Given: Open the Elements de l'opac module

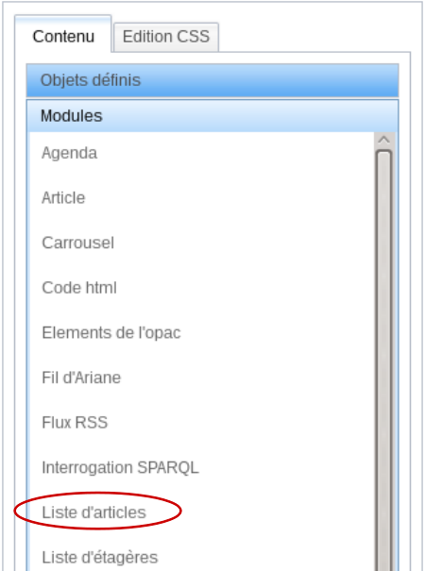Looking at the screenshot, I should (111, 333).
